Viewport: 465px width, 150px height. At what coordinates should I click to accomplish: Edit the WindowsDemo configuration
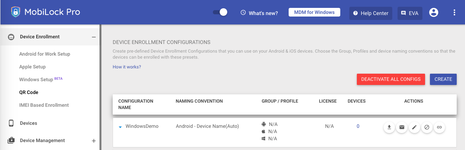pyautogui.click(x=414, y=127)
